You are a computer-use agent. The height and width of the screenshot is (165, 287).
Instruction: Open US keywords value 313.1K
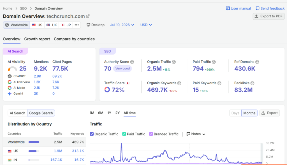(78, 151)
